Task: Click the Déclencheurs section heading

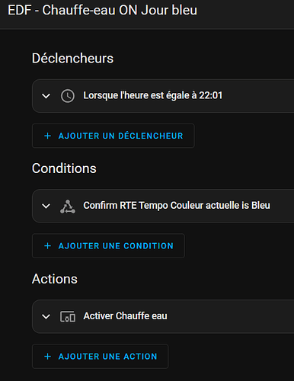Action: [72, 59]
